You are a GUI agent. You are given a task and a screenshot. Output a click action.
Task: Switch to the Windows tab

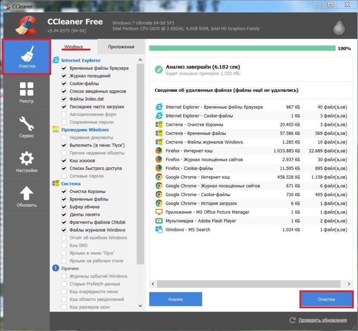74,47
